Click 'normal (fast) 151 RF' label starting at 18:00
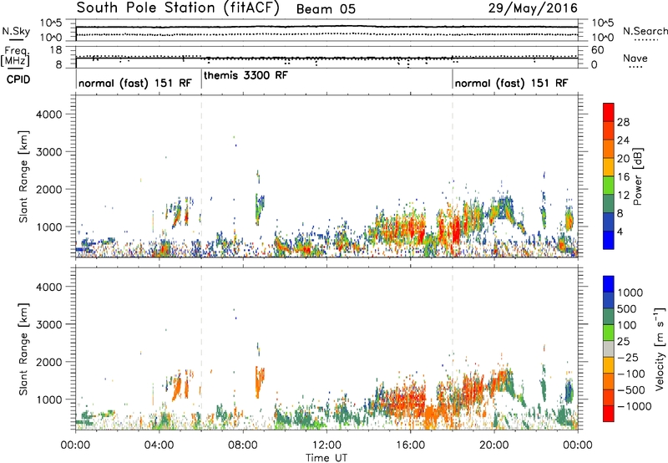This screenshot has height=463, width=668. tap(511, 83)
